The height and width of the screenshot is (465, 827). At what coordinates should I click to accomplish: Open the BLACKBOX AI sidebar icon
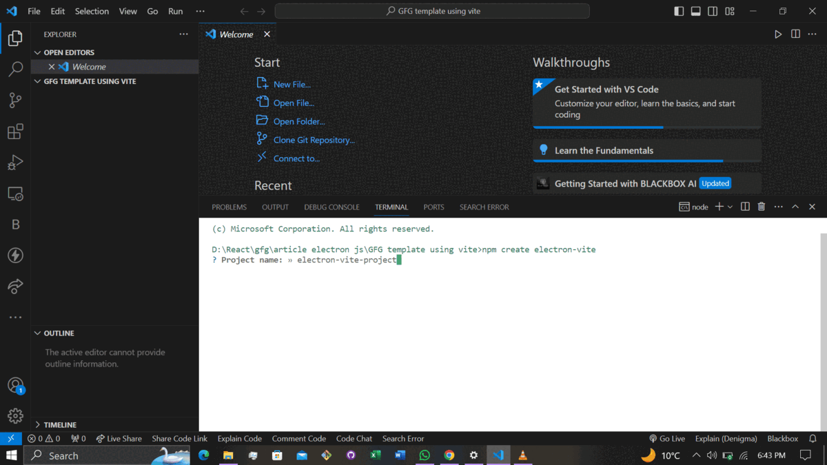coord(15,225)
